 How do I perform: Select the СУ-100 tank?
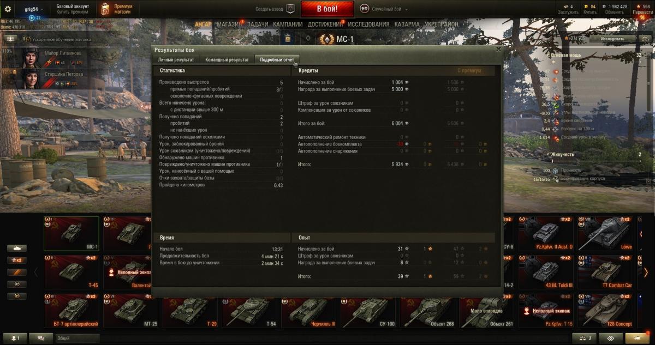click(368, 311)
